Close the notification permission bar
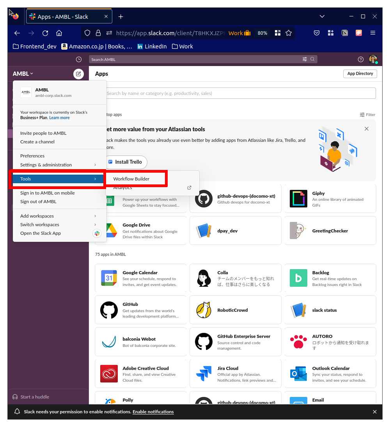Viewport: 390px width, 427px height. tap(374, 412)
